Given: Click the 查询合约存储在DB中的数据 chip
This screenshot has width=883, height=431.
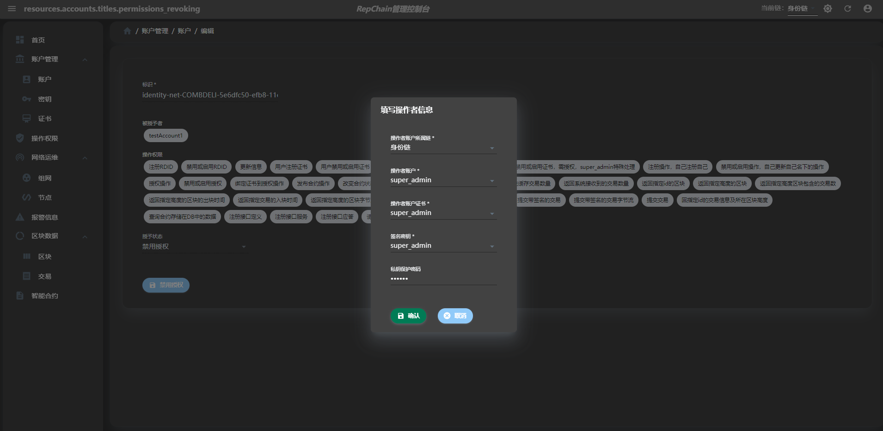Looking at the screenshot, I should coord(183,217).
